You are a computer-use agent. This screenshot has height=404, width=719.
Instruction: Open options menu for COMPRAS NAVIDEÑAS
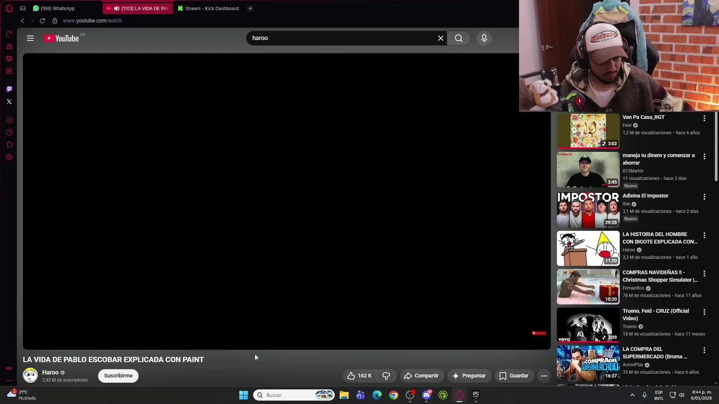(704, 273)
